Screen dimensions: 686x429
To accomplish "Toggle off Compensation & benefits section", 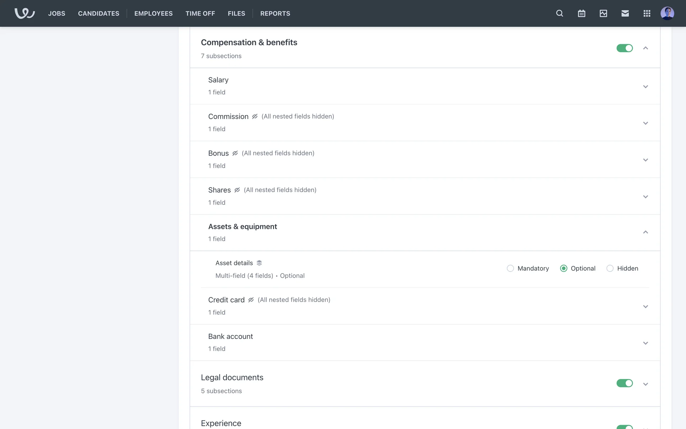I will [624, 48].
